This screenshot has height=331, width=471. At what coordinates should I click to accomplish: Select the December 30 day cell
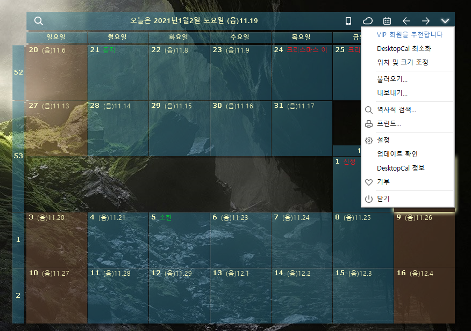coord(240,128)
